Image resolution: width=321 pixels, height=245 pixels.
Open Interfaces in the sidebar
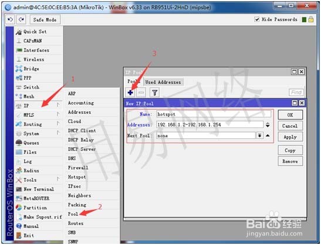coord(39,50)
